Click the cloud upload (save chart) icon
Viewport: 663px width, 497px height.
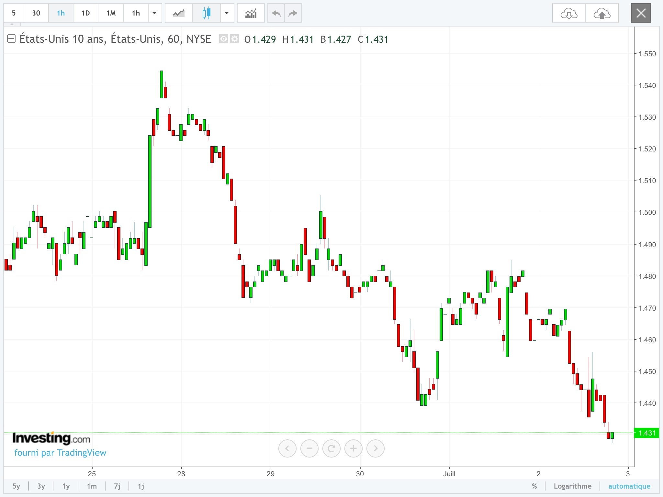602,13
